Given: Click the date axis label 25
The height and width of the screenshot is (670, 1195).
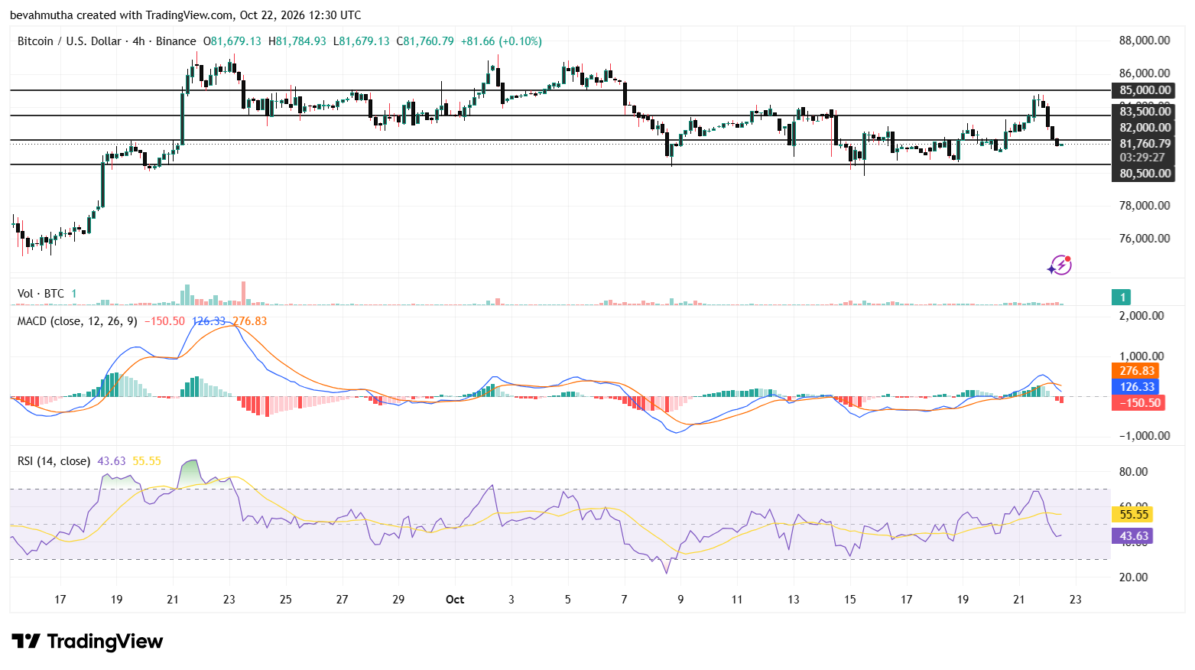Looking at the screenshot, I should [286, 600].
